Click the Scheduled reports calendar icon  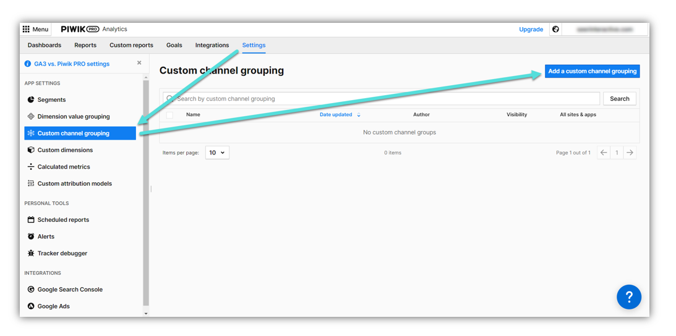coord(31,220)
